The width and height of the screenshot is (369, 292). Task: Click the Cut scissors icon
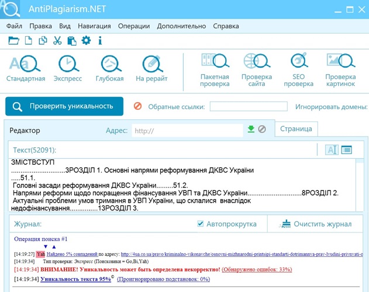click(x=57, y=41)
